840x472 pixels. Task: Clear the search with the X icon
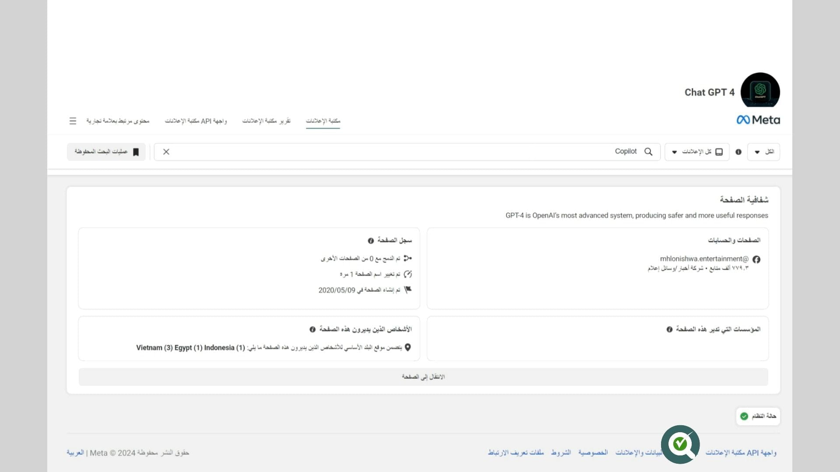[166, 152]
